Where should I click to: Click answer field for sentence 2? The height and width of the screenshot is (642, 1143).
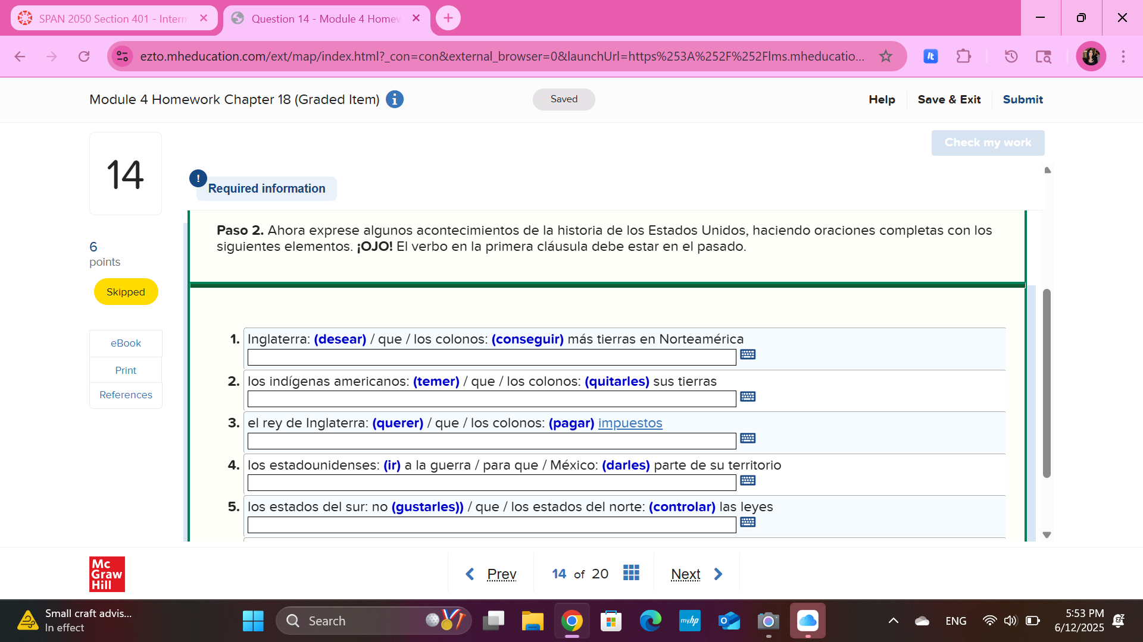tap(492, 399)
